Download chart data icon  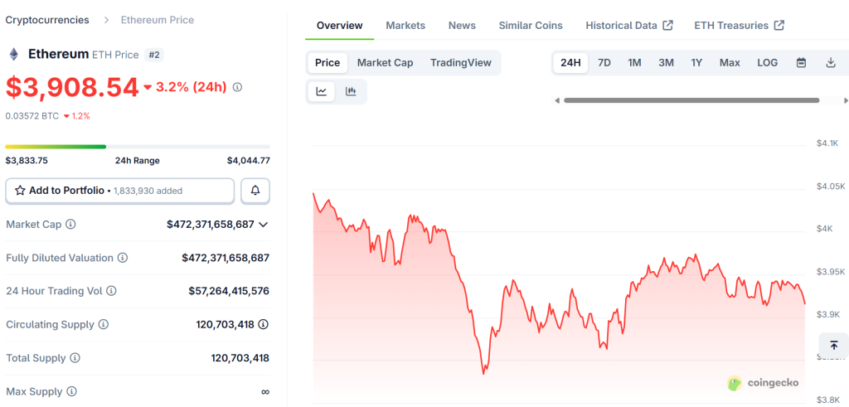(831, 63)
